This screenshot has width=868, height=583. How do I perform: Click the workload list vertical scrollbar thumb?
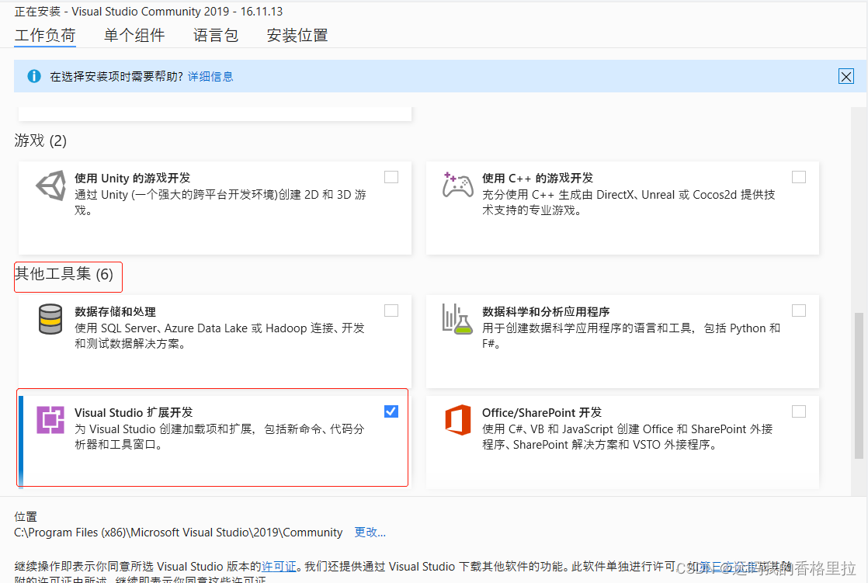pos(859,386)
